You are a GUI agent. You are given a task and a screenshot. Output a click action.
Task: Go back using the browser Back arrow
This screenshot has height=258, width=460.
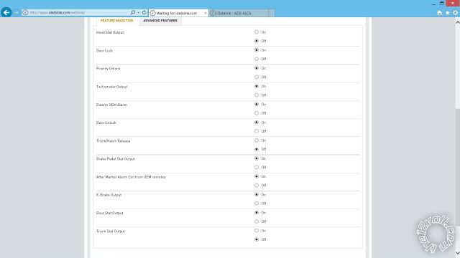point(6,13)
